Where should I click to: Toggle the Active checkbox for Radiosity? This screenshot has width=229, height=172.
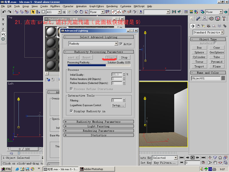point(121,44)
